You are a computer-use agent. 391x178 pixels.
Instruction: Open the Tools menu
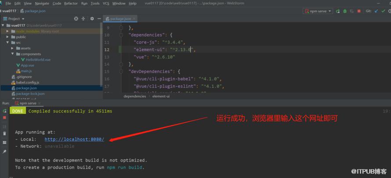pos(95,4)
